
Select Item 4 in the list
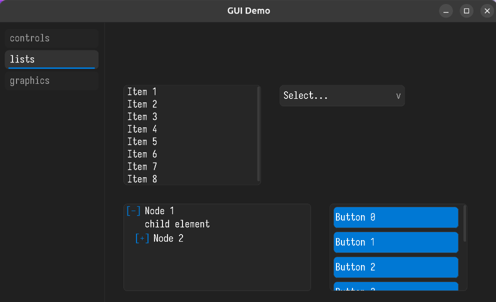pos(191,129)
